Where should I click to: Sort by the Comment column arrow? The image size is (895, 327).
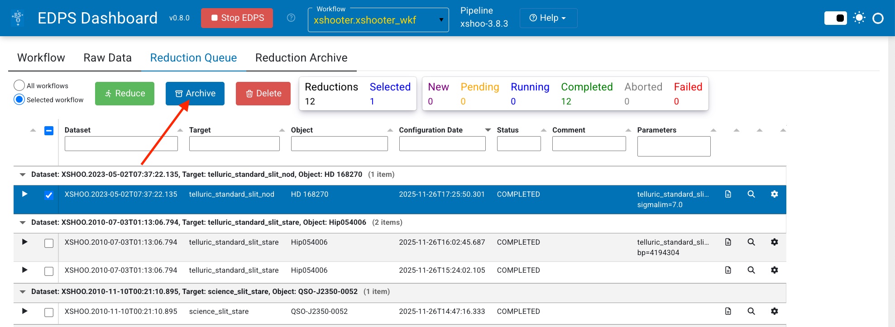pyautogui.click(x=628, y=130)
